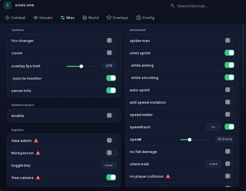Enable auto sprint
This screenshot has width=246, height=191.
(x=230, y=90)
